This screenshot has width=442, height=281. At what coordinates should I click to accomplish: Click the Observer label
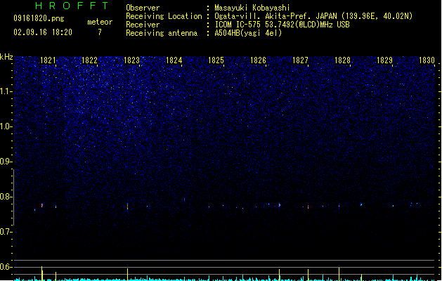tap(143, 8)
